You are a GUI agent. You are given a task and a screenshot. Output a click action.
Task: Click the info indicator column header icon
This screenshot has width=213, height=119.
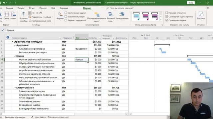[x=8, y=37]
